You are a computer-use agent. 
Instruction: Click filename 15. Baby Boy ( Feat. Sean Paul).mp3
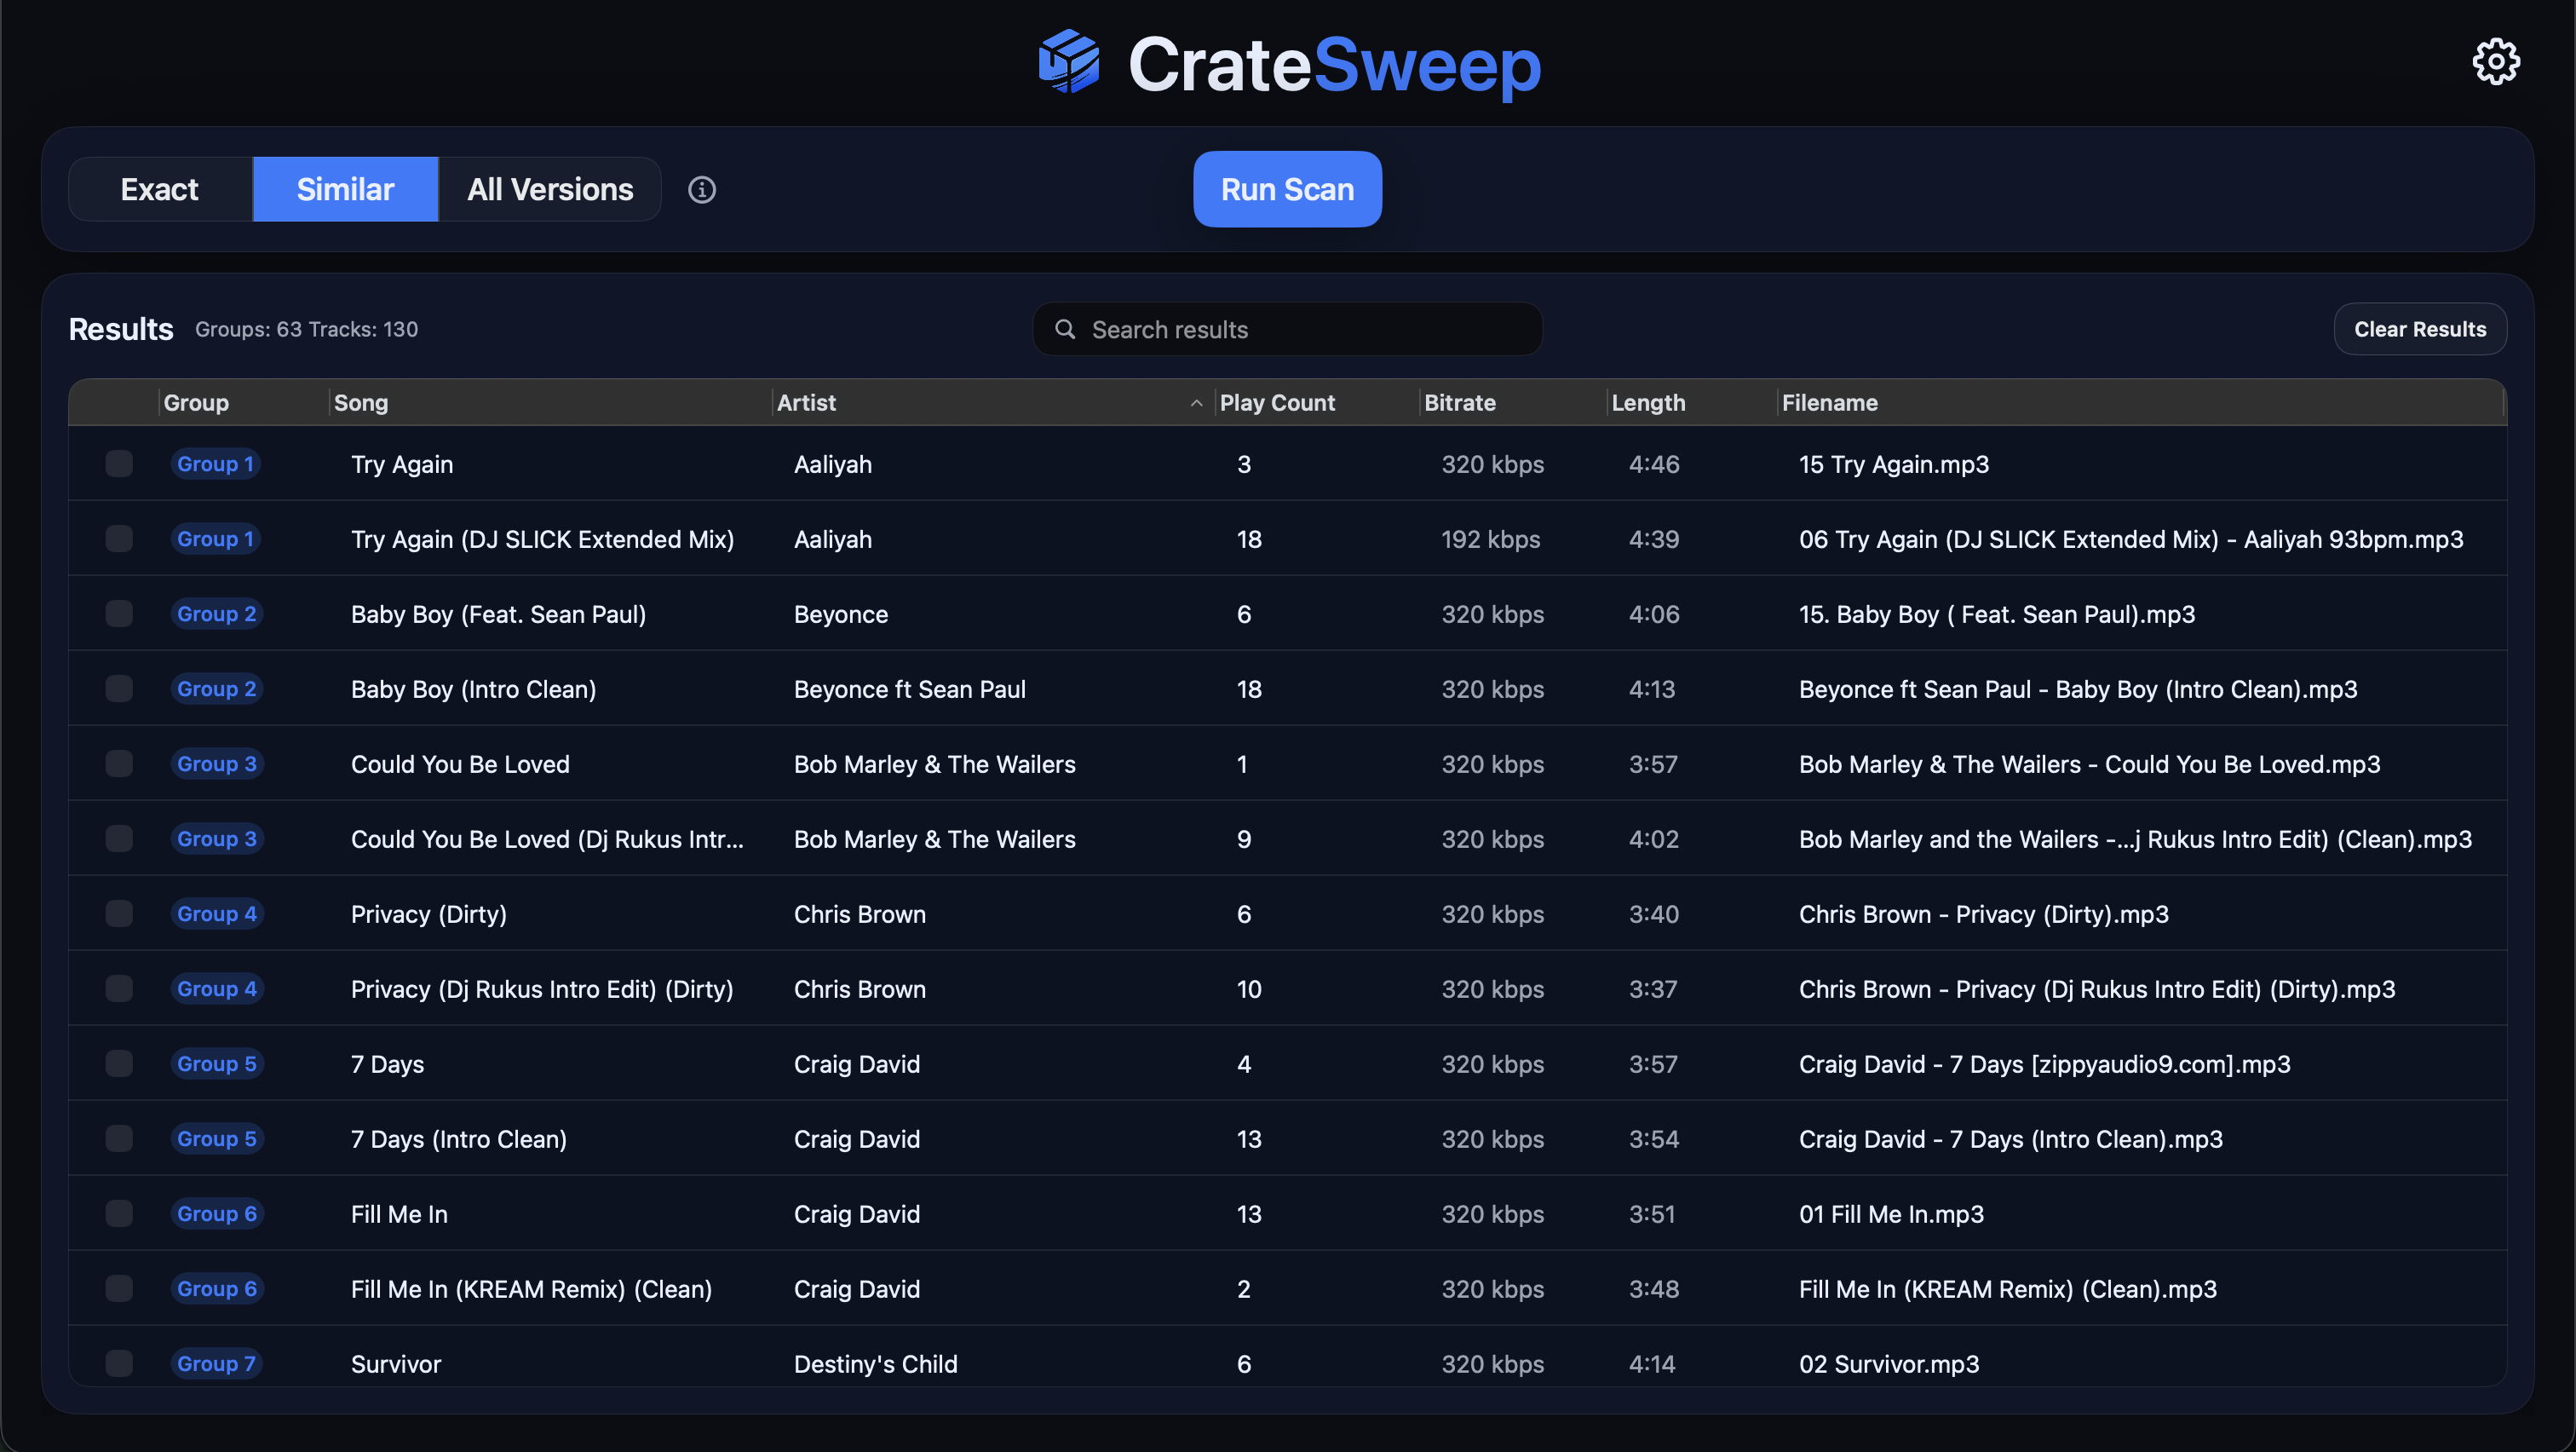click(1996, 614)
